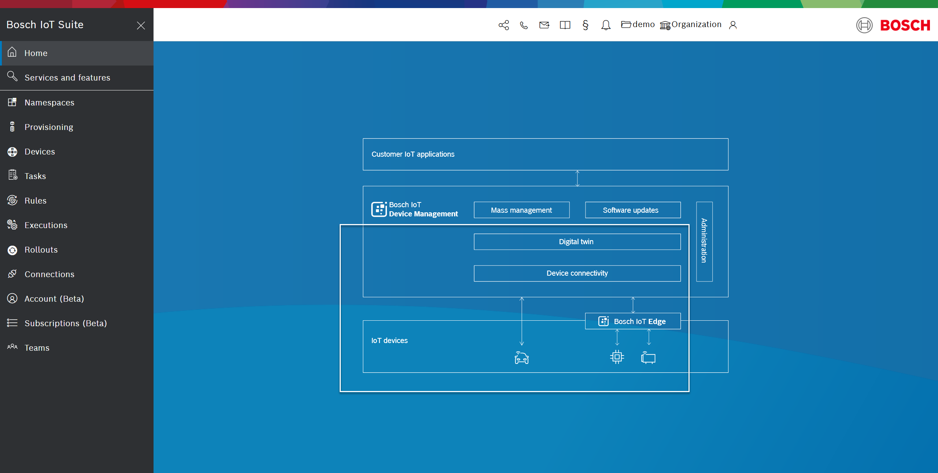Navigate to Namespaces menu item
Screen dimensions: 938x473
[49, 103]
